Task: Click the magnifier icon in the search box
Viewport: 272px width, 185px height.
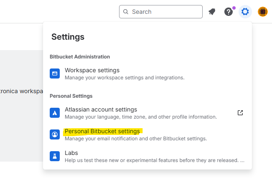Action: (x=126, y=12)
